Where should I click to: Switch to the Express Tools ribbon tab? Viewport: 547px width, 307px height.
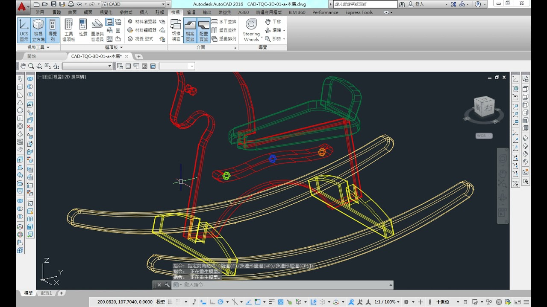[359, 12]
